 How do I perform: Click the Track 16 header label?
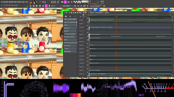(x=82, y=49)
